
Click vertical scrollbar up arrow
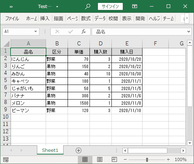pos(190,43)
